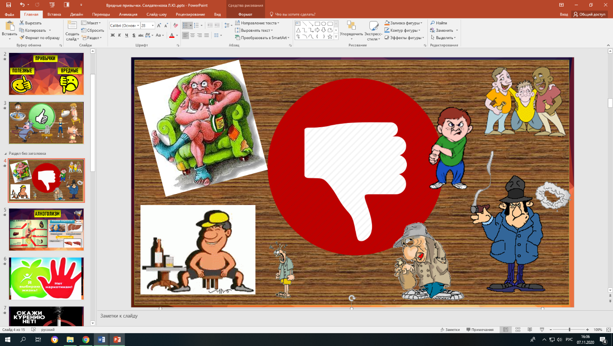Switch to the Дизайн tab
This screenshot has width=613, height=346.
(x=77, y=14)
